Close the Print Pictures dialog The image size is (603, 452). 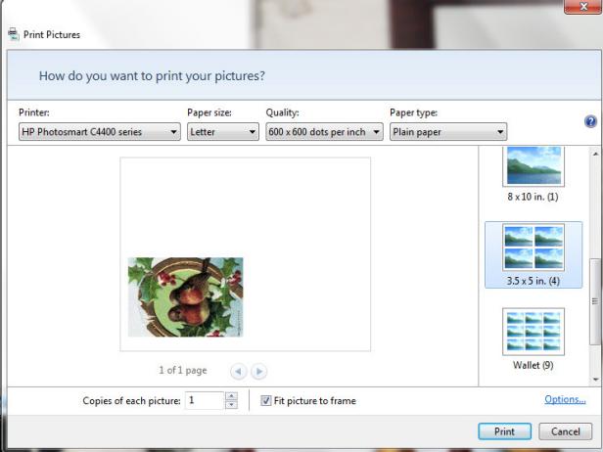pyautogui.click(x=583, y=7)
